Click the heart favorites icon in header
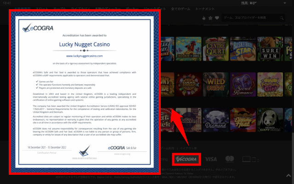 point(217,18)
